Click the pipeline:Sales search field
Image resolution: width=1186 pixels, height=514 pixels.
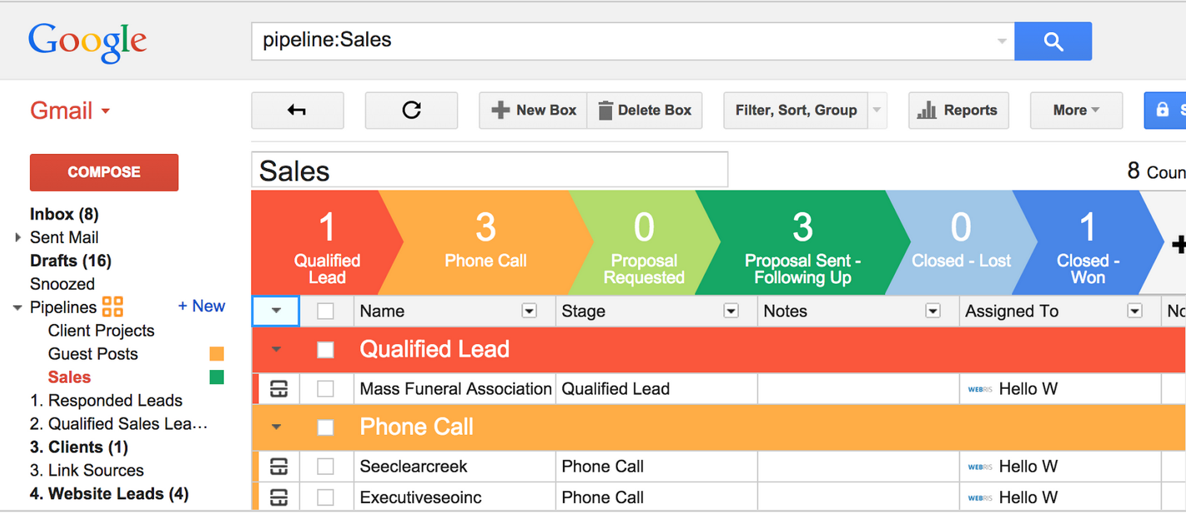(624, 41)
